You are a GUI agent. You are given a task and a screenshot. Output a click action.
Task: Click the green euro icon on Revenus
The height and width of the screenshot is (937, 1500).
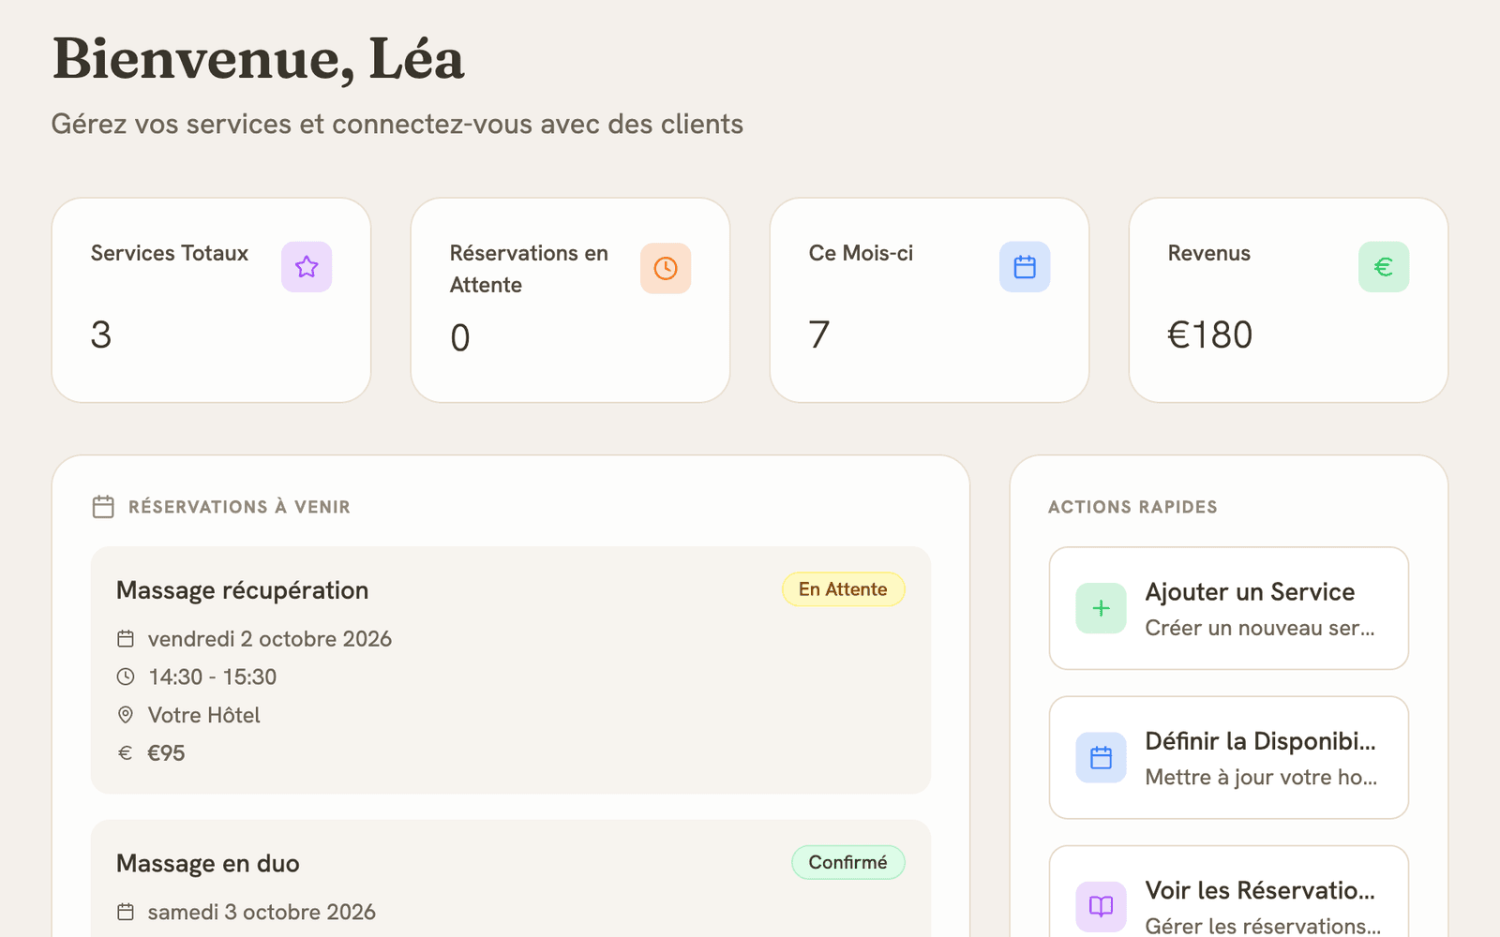pyautogui.click(x=1384, y=267)
